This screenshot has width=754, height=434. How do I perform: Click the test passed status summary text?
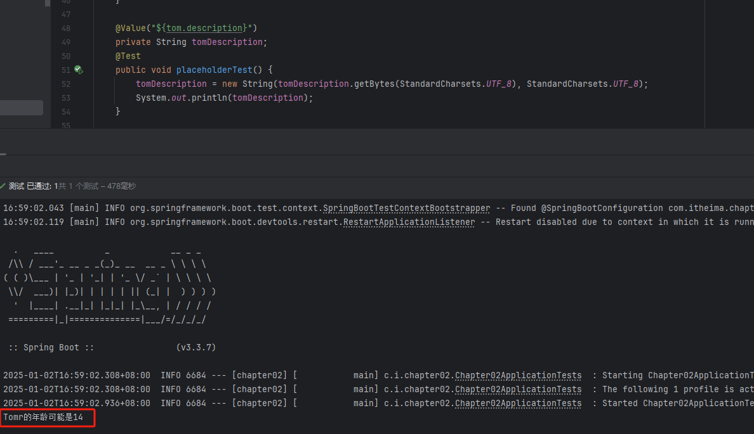click(72, 186)
